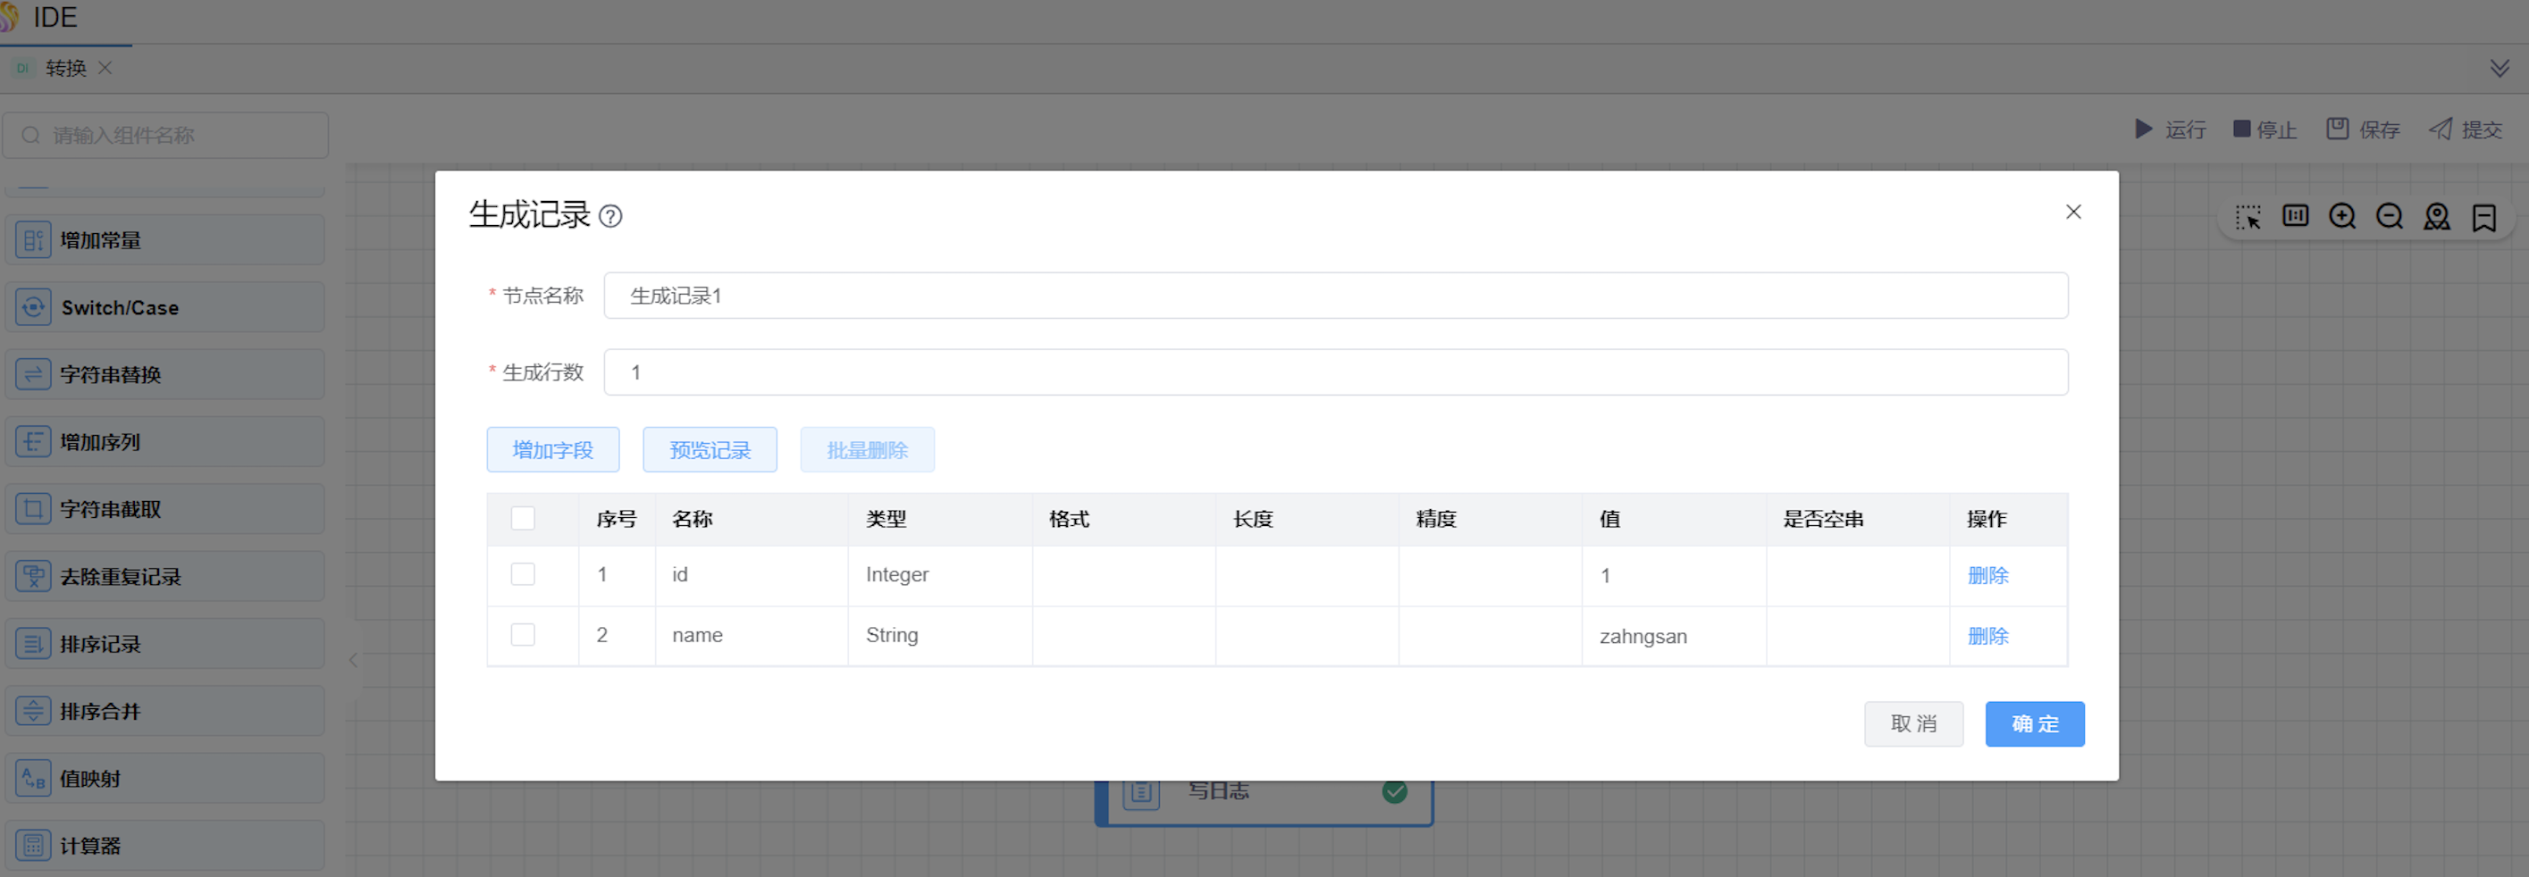Click the 生成行数 input field
Image resolution: width=2529 pixels, height=877 pixels.
click(1335, 372)
